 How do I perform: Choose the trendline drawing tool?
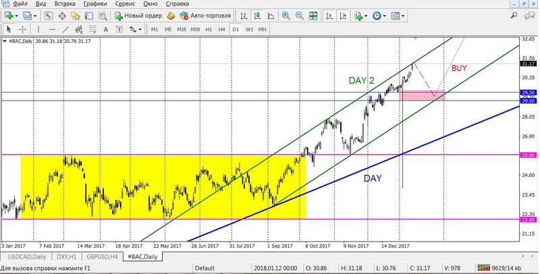pyautogui.click(x=65, y=30)
